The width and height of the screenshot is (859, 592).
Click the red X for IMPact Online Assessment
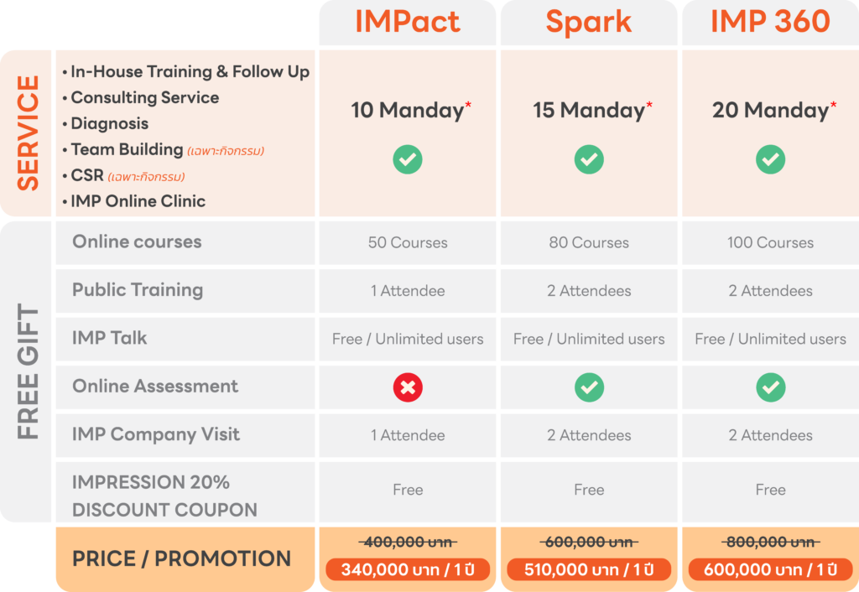(x=408, y=387)
